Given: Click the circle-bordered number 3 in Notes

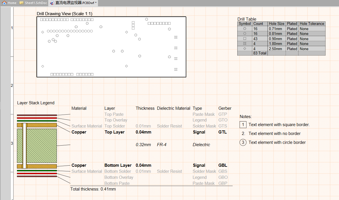Looking at the screenshot, I should click(243, 142).
